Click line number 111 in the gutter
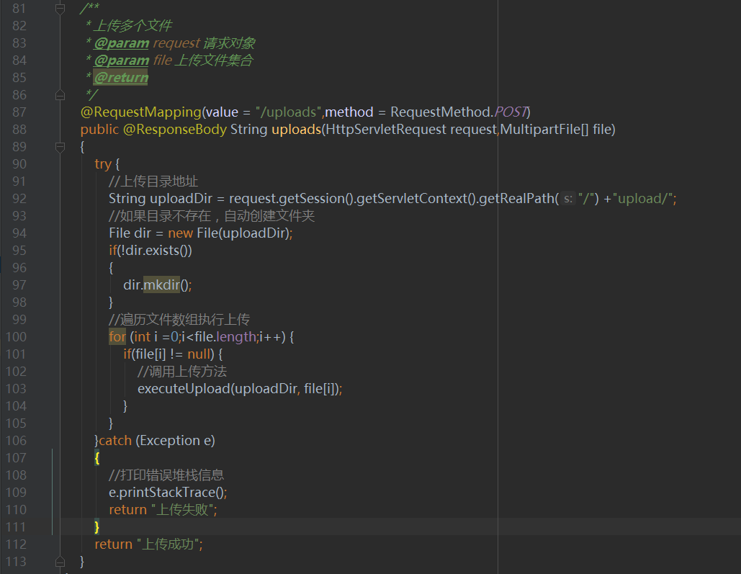 [16, 527]
